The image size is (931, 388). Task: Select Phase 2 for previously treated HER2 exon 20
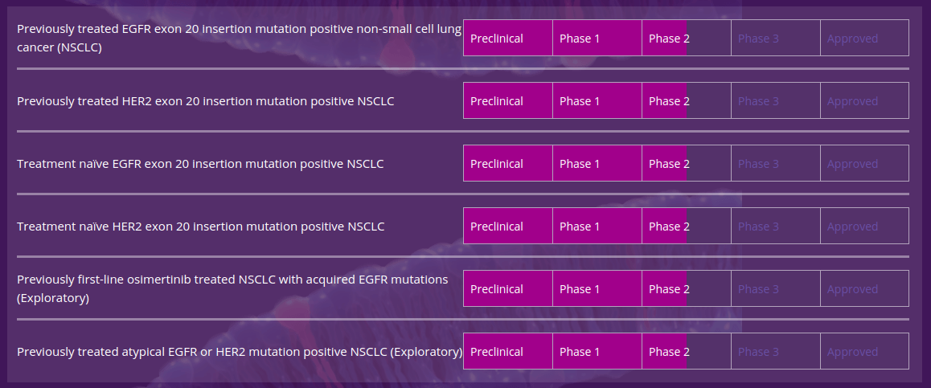pyautogui.click(x=687, y=101)
